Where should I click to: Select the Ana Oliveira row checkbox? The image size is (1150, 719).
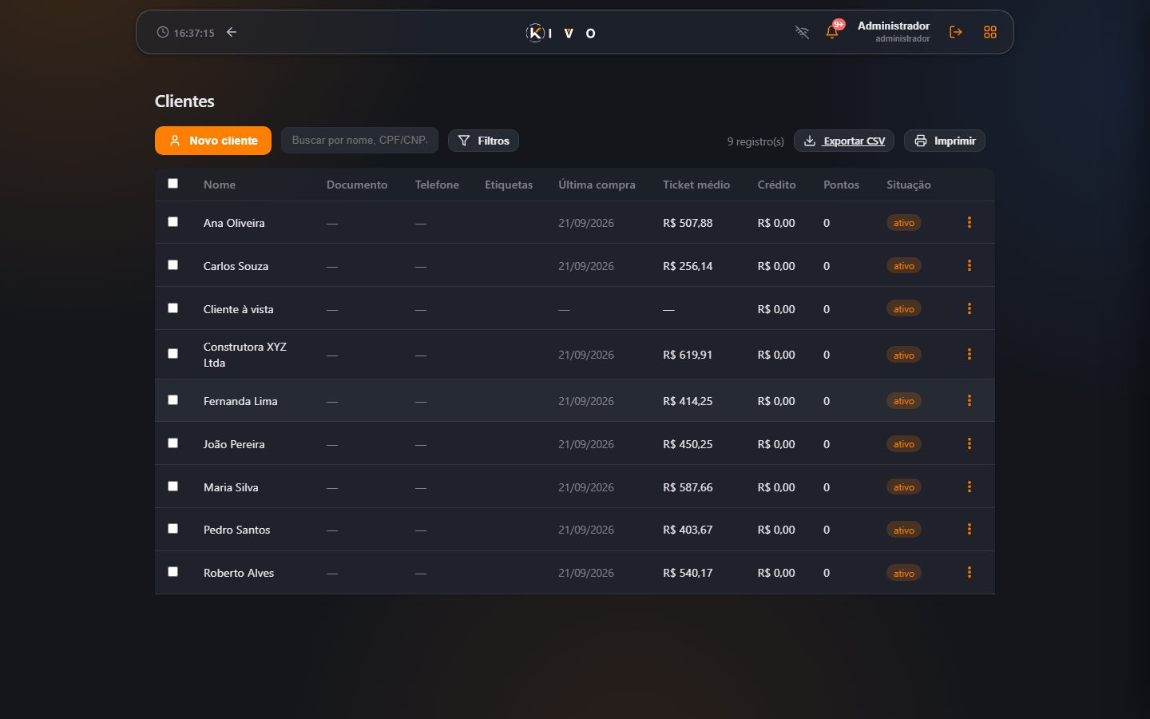tap(172, 221)
